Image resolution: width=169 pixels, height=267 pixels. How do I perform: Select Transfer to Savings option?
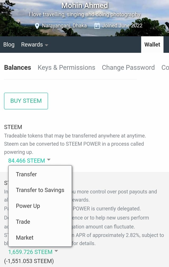click(40, 190)
